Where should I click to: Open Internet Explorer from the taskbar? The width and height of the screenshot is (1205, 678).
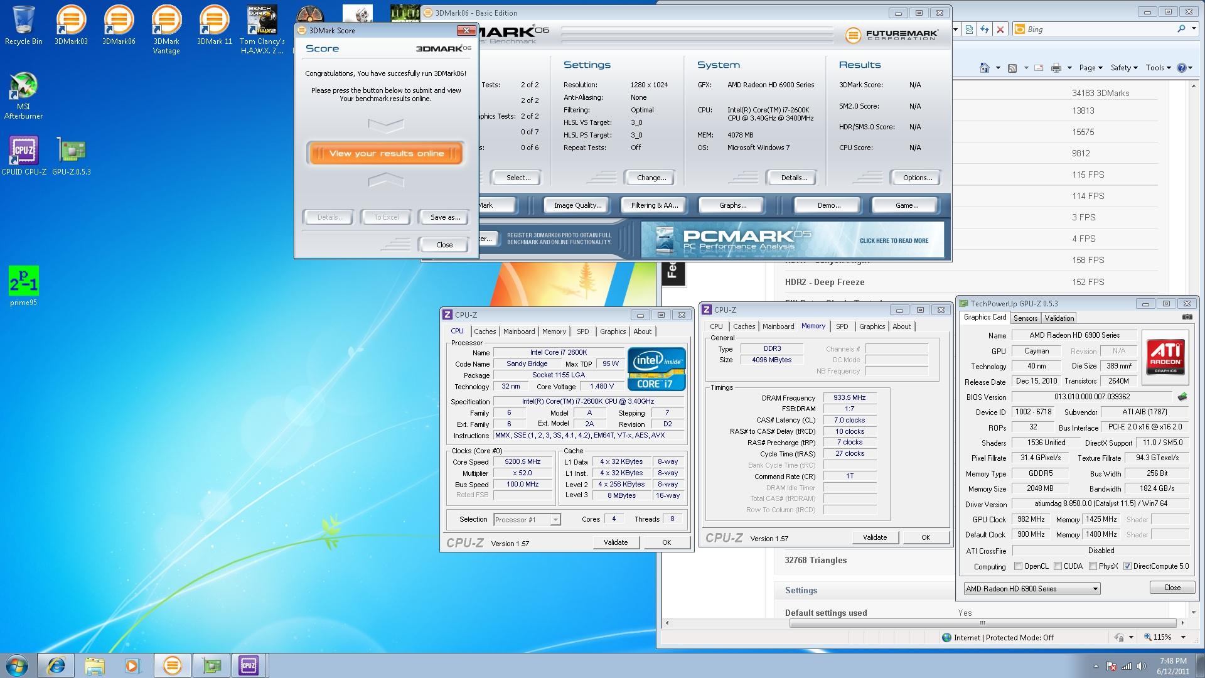tap(56, 665)
